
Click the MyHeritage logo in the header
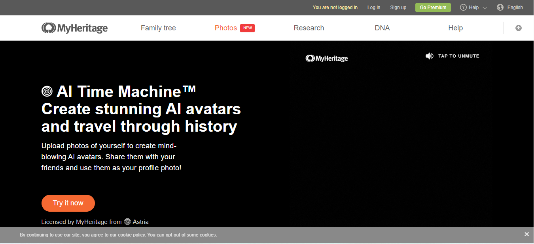74,28
